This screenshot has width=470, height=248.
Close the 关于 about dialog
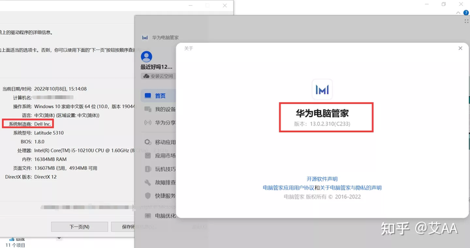click(x=460, y=48)
